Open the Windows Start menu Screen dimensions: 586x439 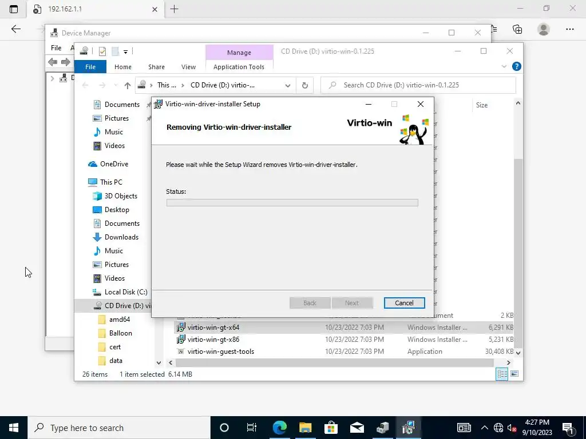[x=14, y=428]
